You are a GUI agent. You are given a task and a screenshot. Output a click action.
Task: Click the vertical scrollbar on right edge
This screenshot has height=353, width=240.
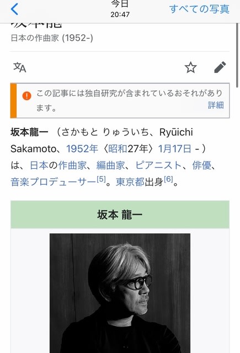[x=237, y=55]
